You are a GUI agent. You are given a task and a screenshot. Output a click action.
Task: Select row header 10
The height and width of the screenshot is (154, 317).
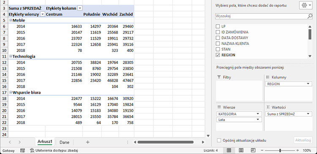coord(4,51)
